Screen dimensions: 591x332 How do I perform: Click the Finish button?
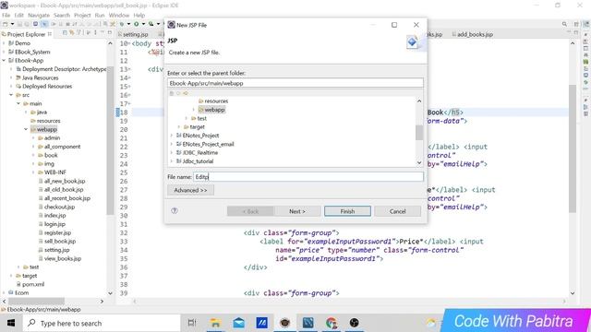point(347,211)
